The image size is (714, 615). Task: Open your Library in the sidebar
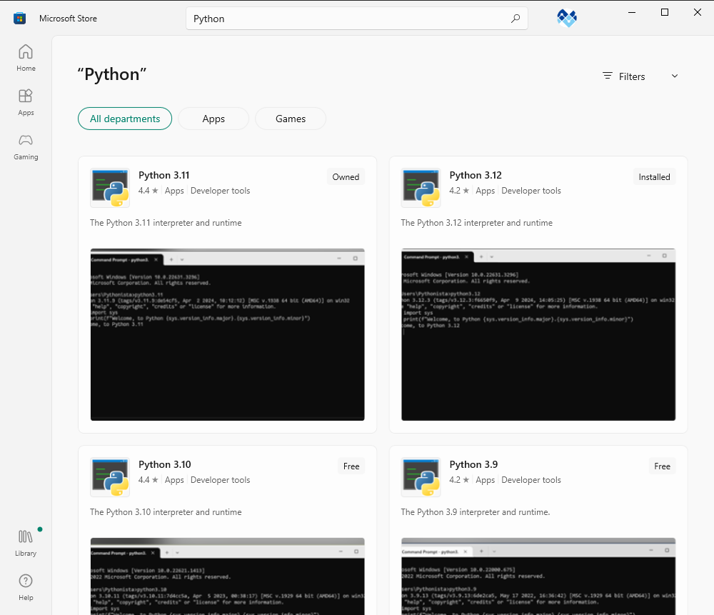(26, 541)
